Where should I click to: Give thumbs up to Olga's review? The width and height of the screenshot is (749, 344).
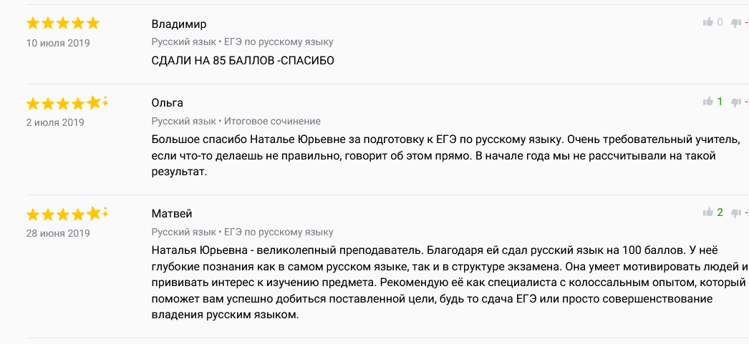click(708, 101)
